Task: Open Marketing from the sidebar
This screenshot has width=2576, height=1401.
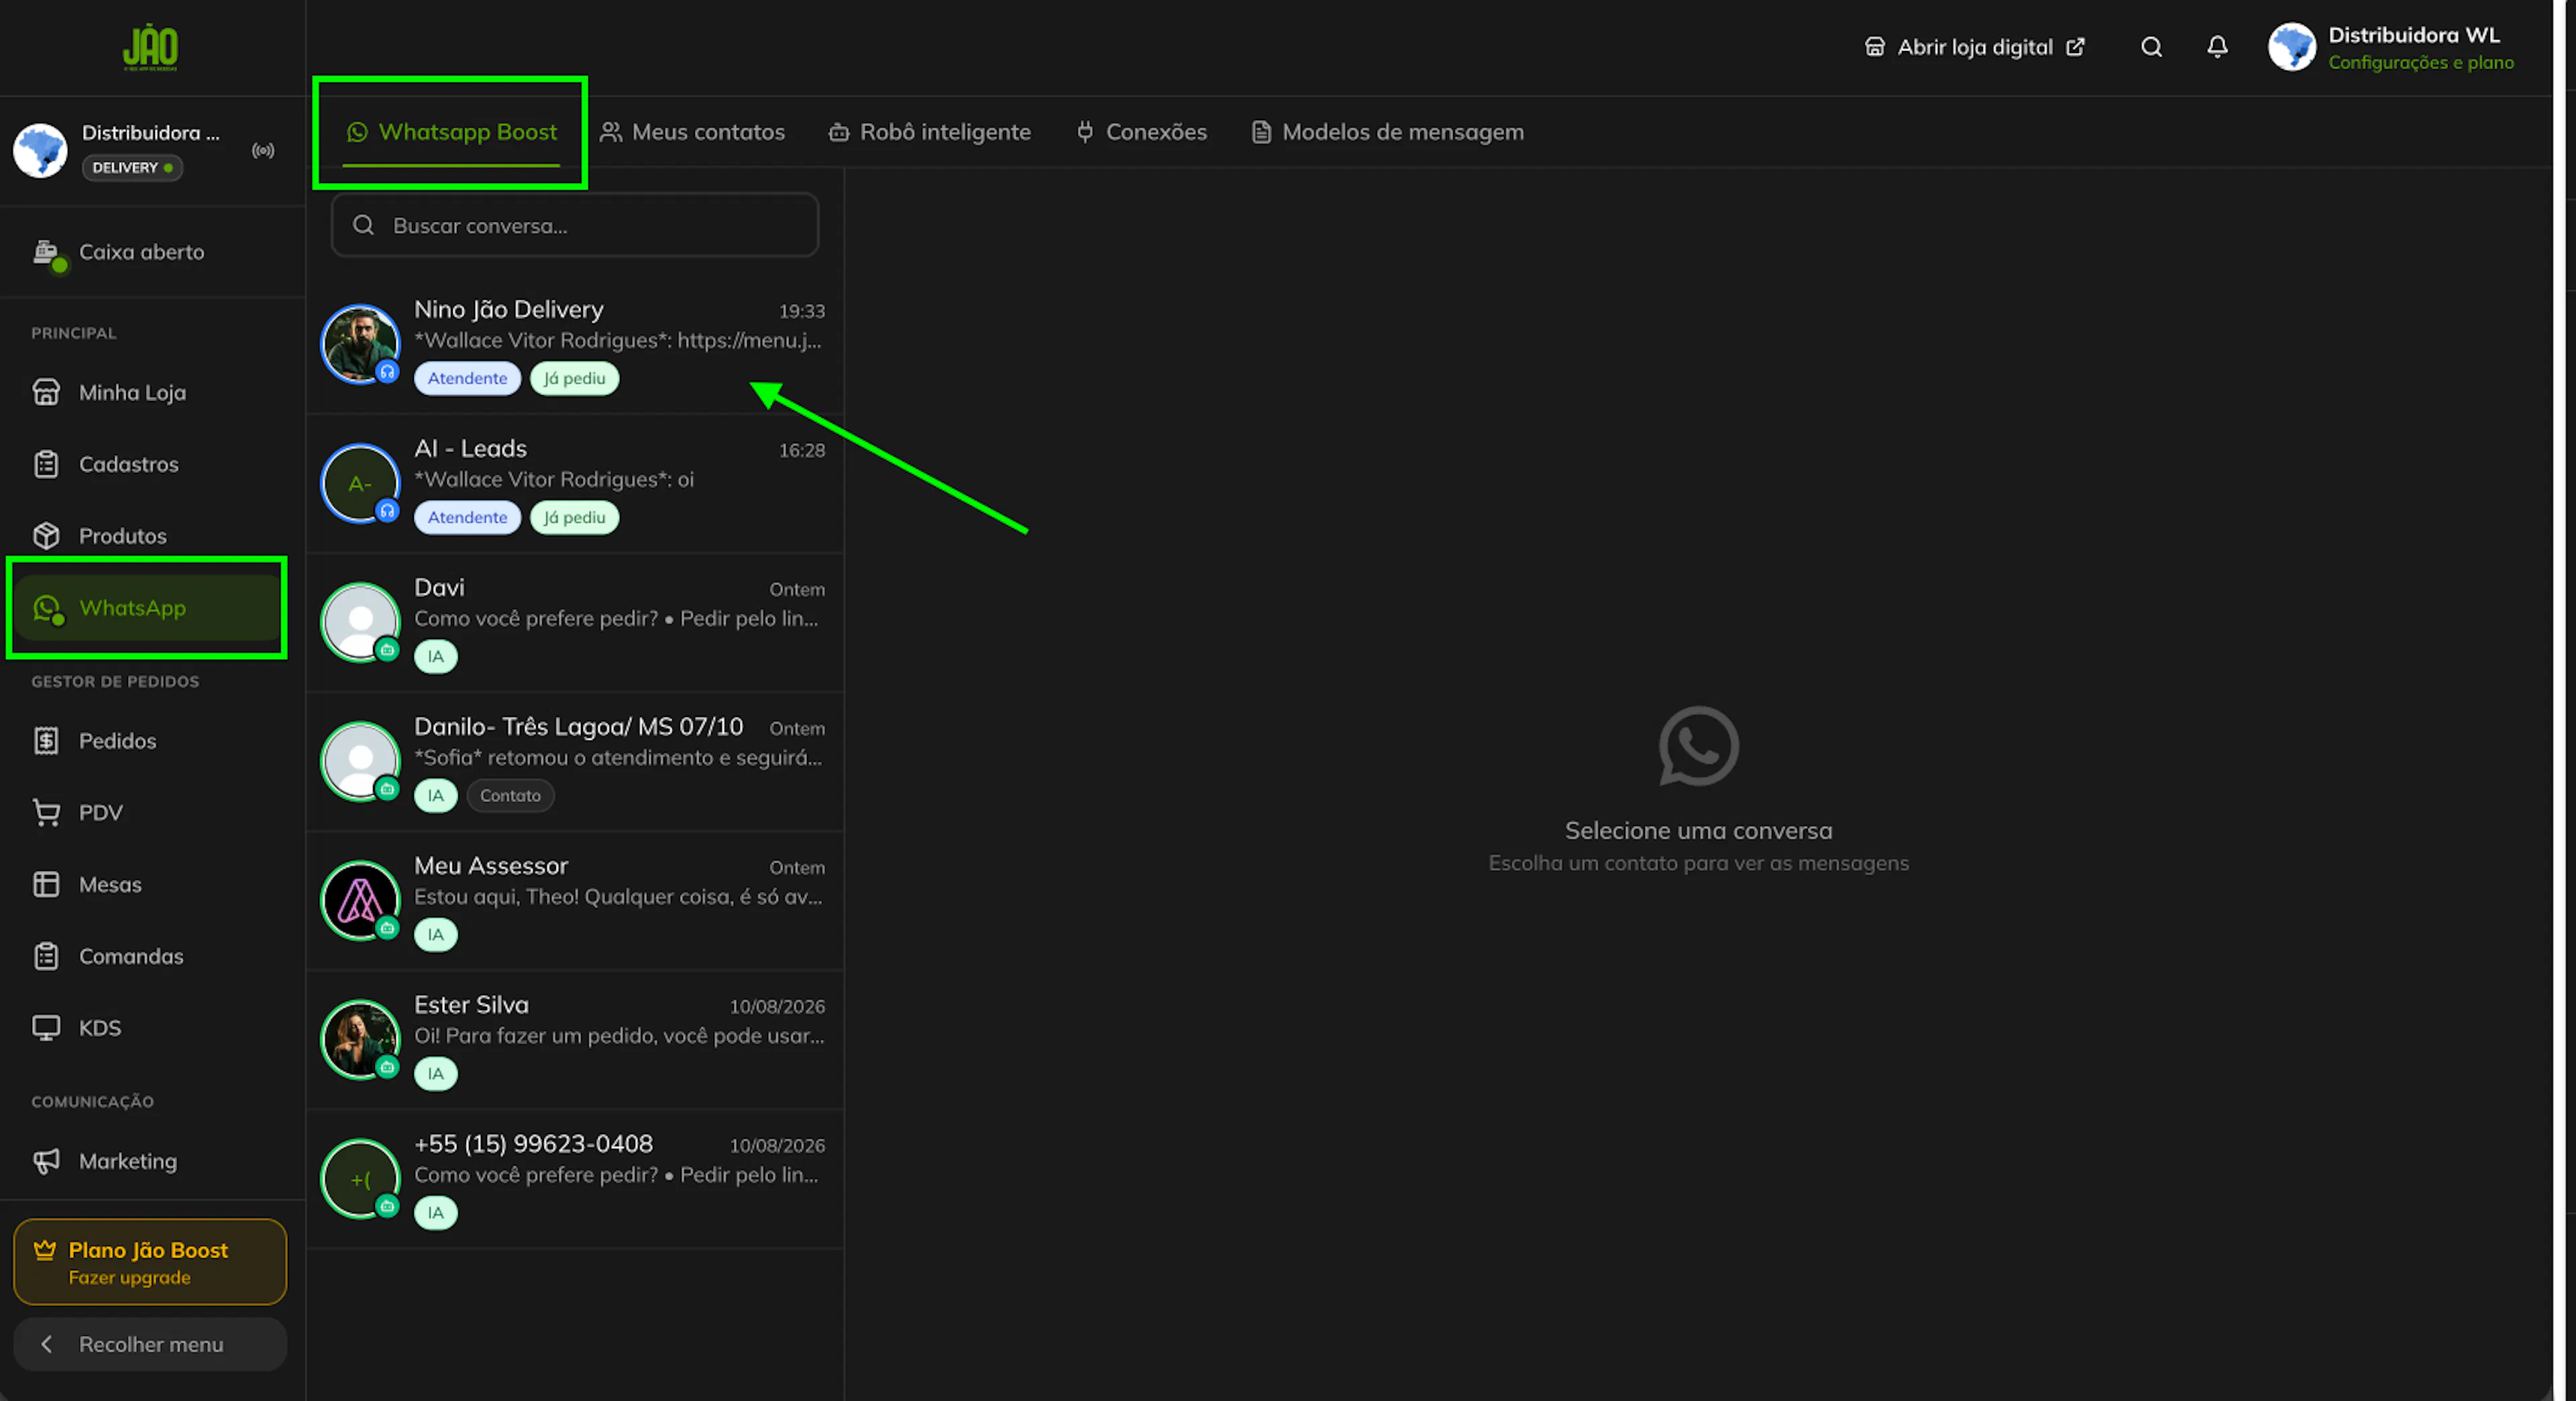Action: 150,1161
